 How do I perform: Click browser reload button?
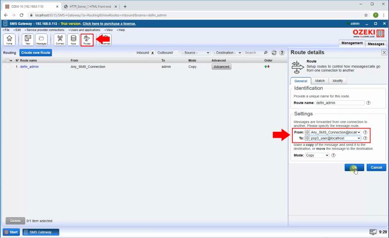(21, 15)
